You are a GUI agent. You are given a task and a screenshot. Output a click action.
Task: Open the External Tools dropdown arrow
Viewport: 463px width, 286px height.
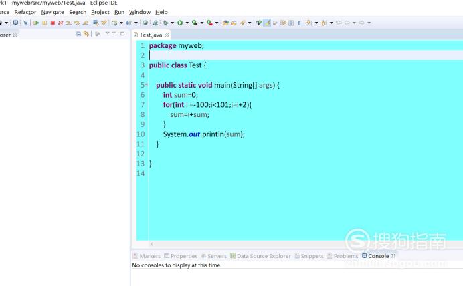coord(217,23)
